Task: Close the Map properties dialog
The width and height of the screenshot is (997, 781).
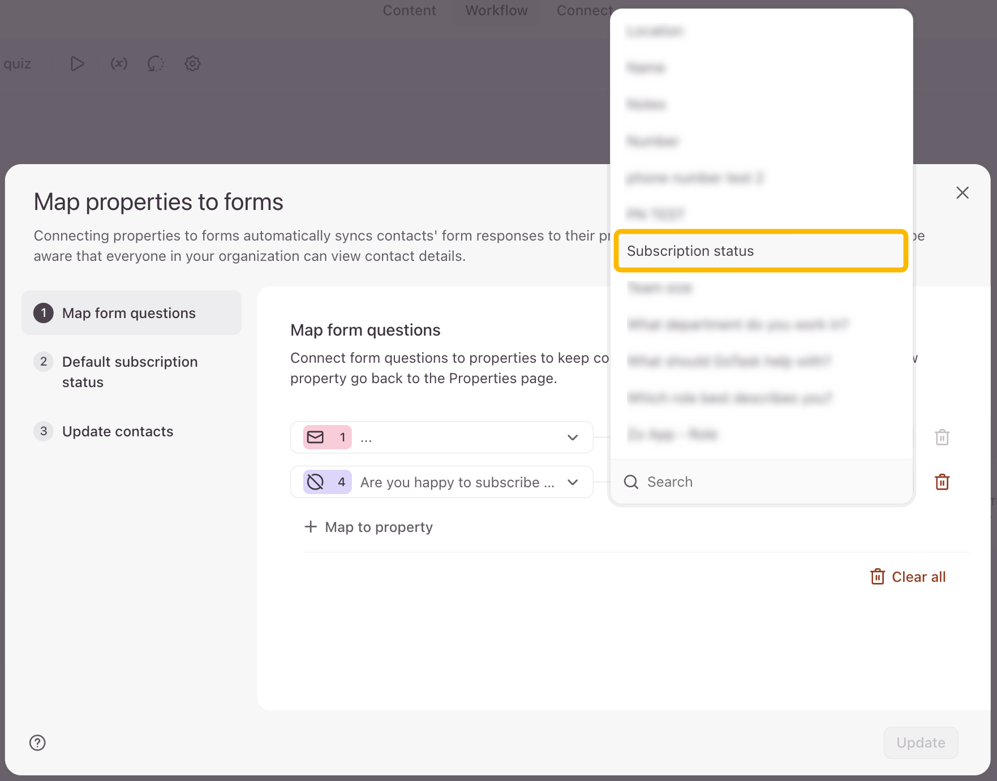Action: point(962,193)
